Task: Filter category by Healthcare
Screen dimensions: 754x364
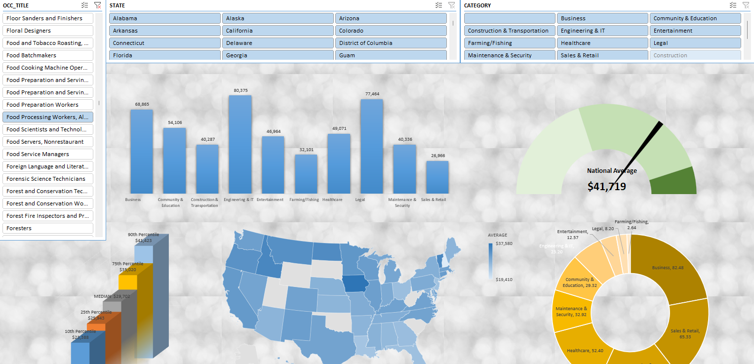Action: pyautogui.click(x=602, y=43)
